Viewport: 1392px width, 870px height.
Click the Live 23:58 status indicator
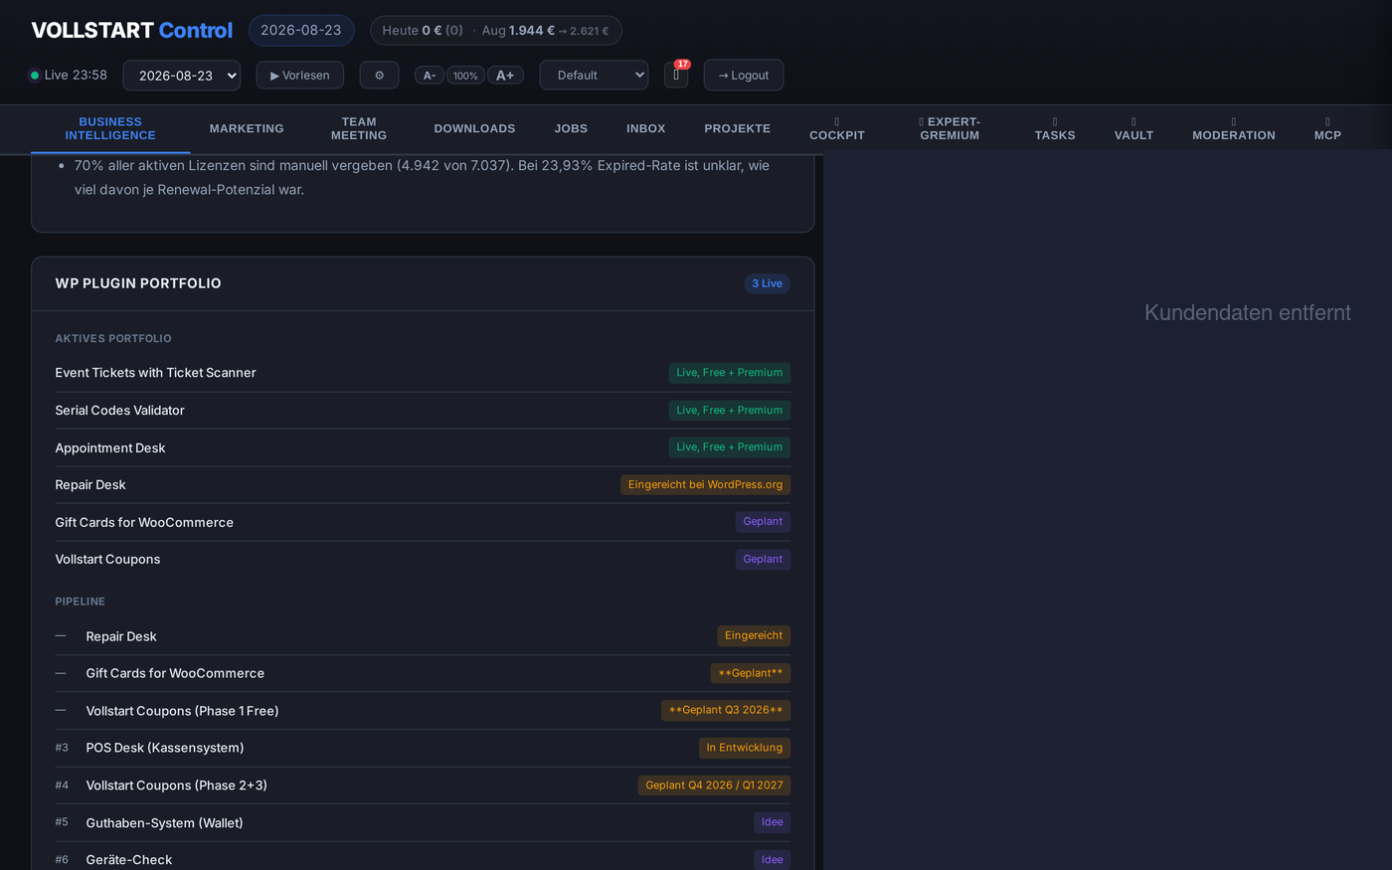(x=68, y=75)
